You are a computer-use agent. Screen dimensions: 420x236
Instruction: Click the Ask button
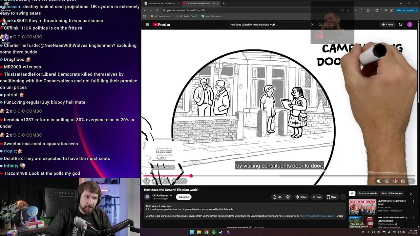(317, 197)
